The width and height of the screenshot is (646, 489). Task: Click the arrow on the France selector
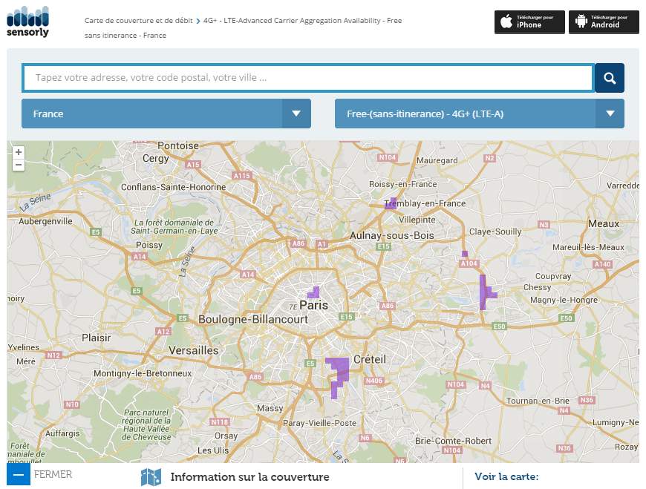point(296,114)
